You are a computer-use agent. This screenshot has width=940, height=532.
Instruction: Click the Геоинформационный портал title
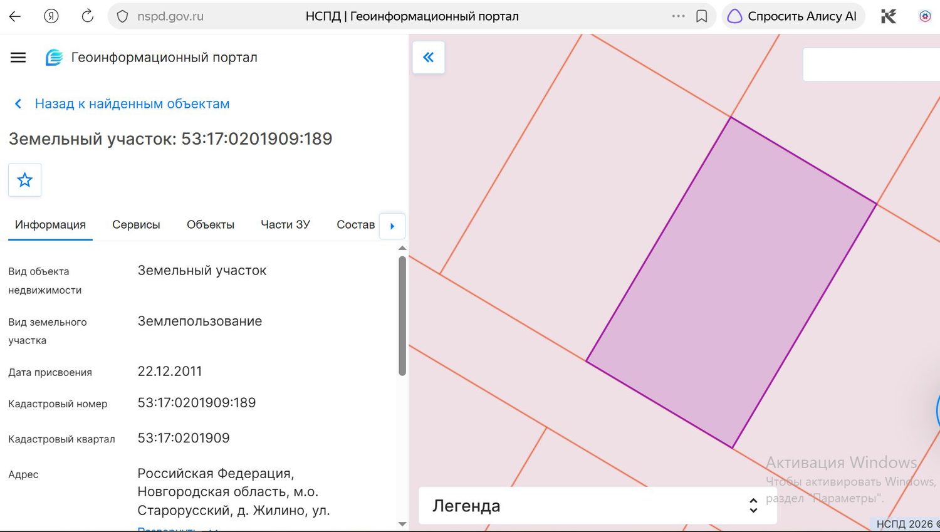point(164,58)
